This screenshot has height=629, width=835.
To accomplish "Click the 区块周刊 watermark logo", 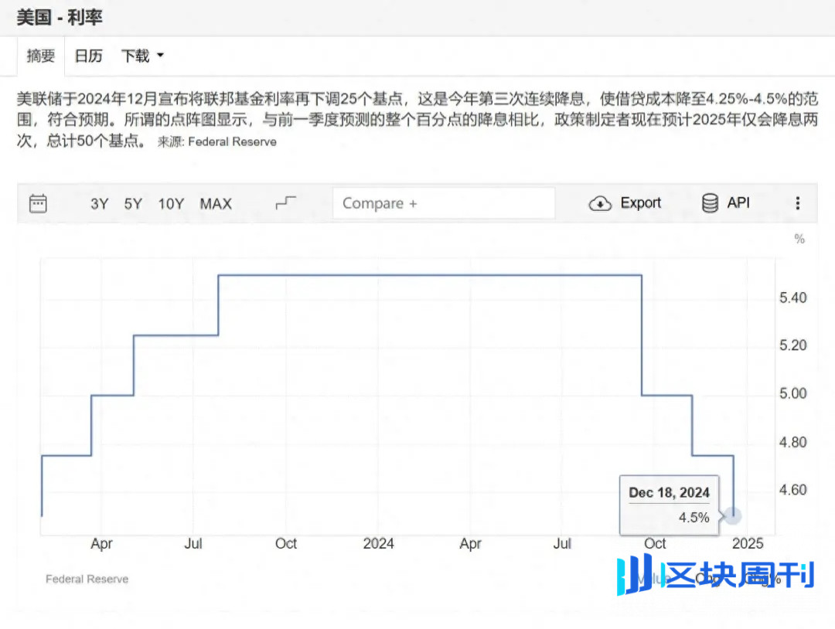I will (715, 576).
